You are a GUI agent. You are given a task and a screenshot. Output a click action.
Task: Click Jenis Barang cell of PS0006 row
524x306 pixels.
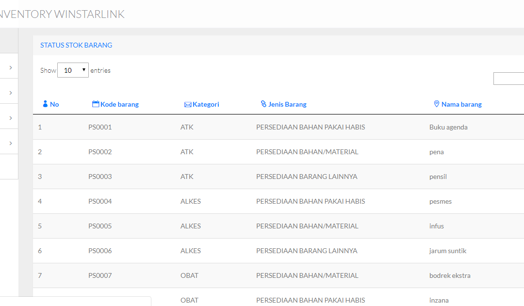tap(307, 251)
